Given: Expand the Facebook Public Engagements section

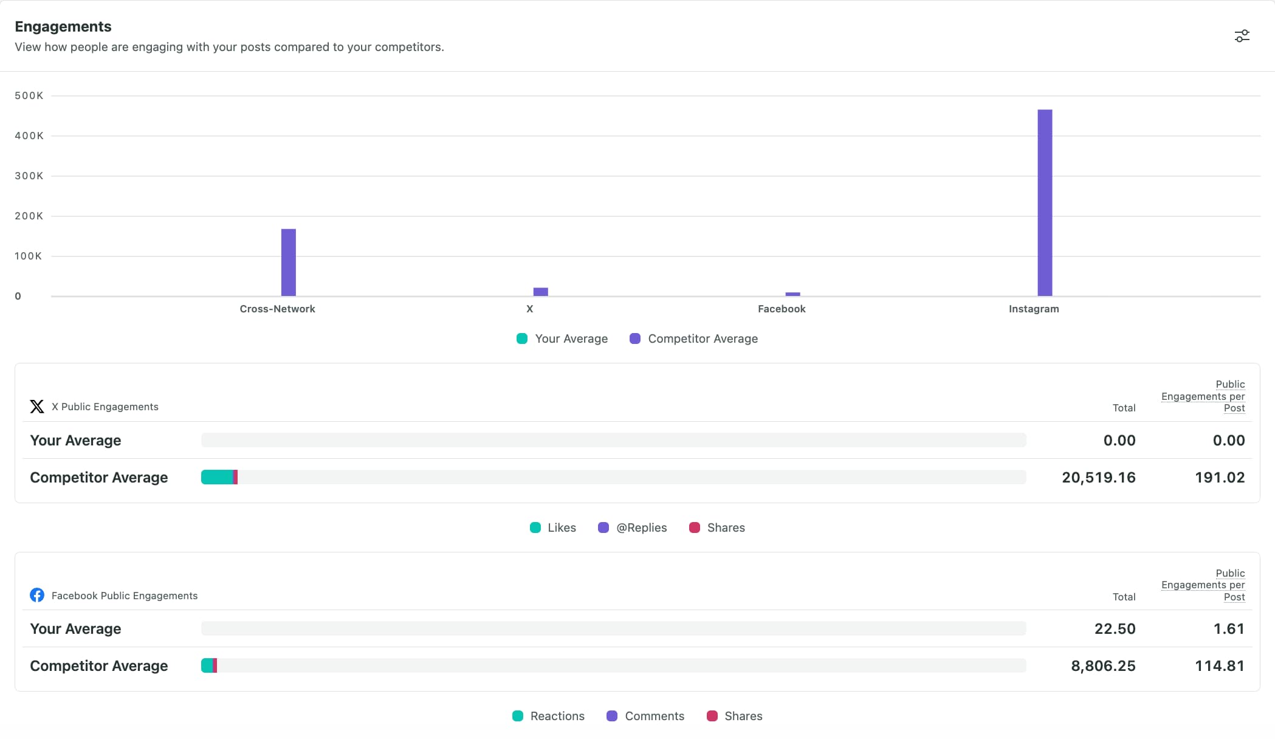Looking at the screenshot, I should click(124, 595).
